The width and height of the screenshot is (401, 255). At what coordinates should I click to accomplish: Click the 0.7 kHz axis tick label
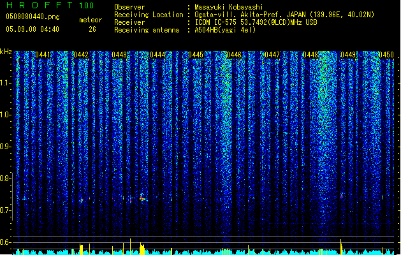coord(5,210)
